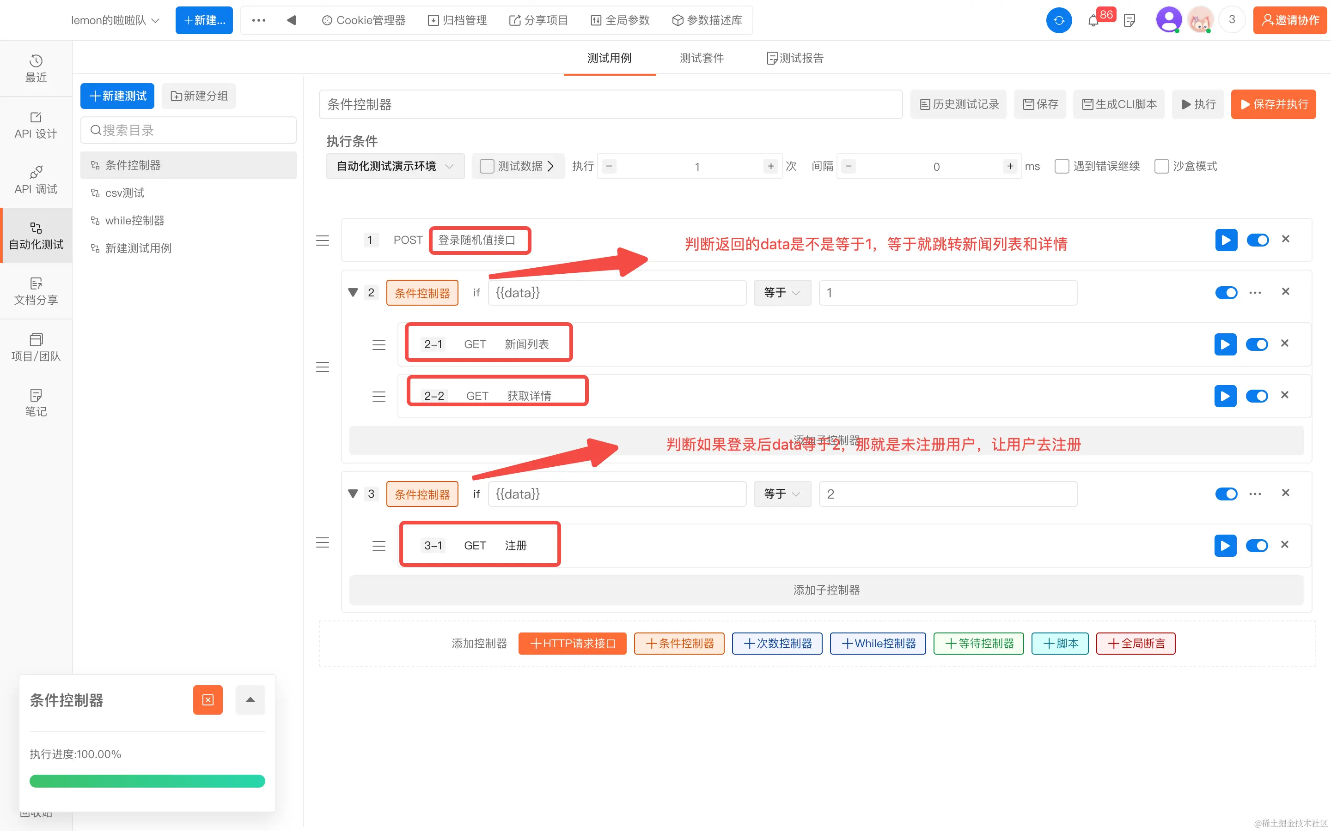Click the blue sync refresh icon
The height and width of the screenshot is (831, 1331).
[1059, 21]
